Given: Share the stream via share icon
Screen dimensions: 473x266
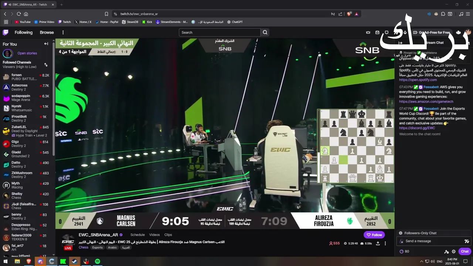Looking at the screenshot, I should point(378,243).
